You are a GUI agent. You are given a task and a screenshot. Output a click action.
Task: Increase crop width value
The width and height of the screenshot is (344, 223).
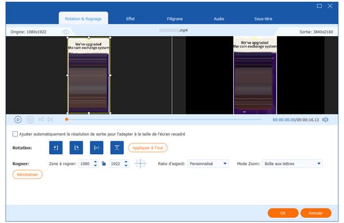click(x=95, y=162)
